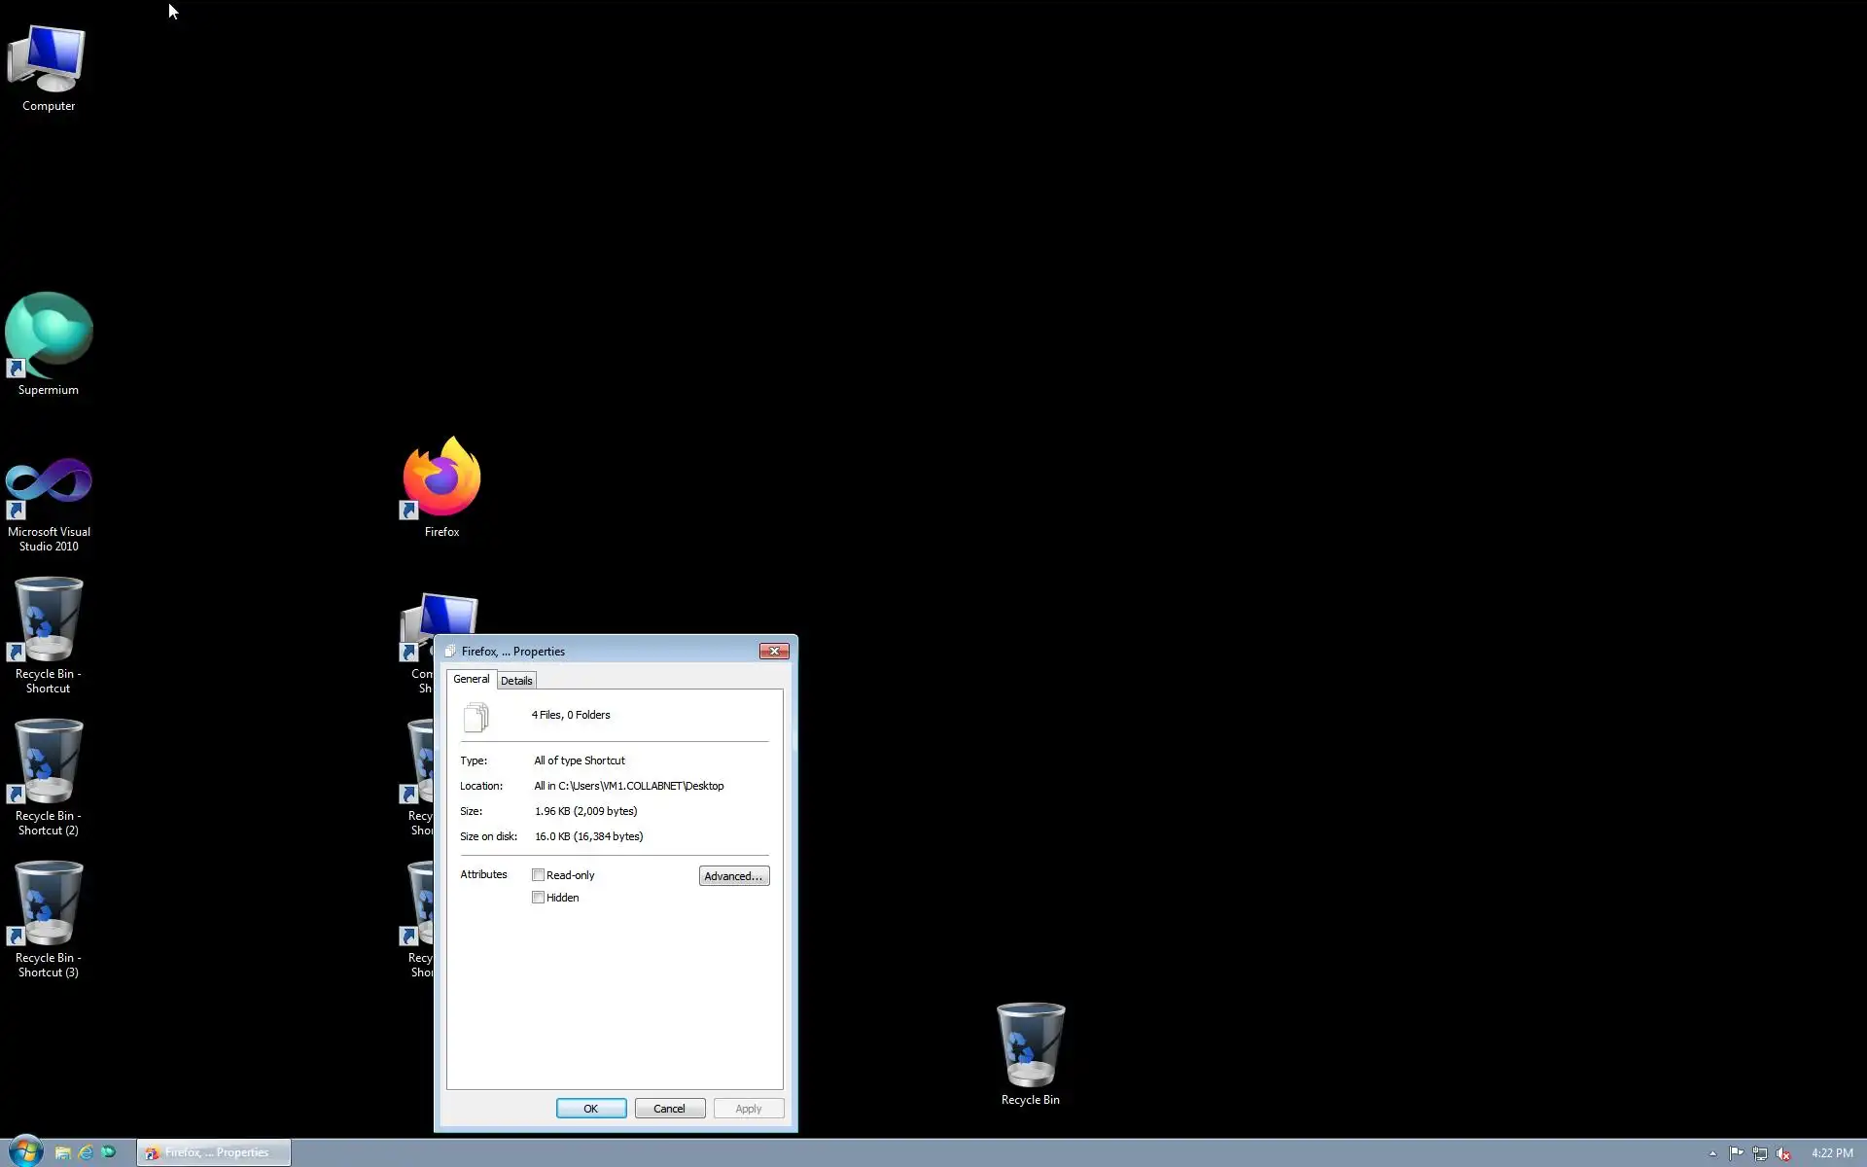Screen dimensions: 1867x1167
Task: Select the Firefox desktop shortcut
Action: 441,480
